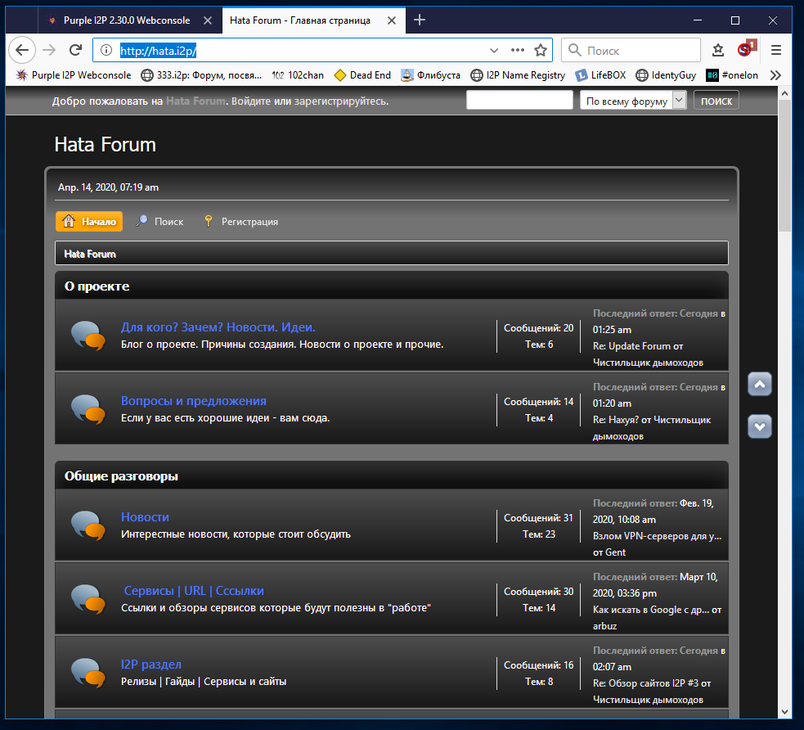
Task: Close the Hata Forum tab
Action: pos(391,20)
